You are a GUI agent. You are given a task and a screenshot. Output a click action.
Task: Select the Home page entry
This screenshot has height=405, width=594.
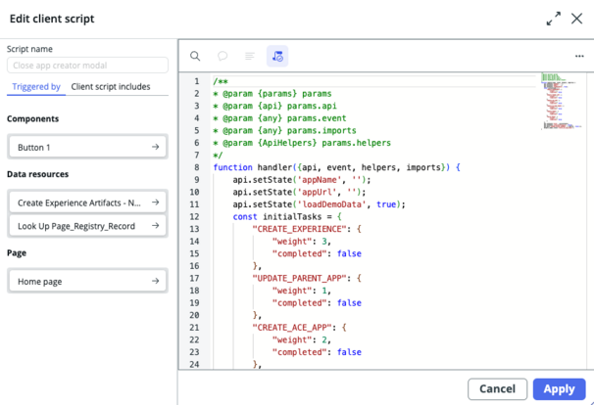(87, 281)
